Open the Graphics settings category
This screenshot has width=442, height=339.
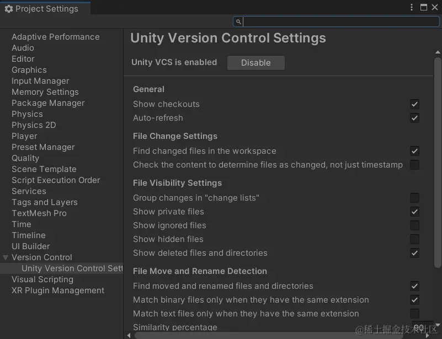pyautogui.click(x=29, y=70)
